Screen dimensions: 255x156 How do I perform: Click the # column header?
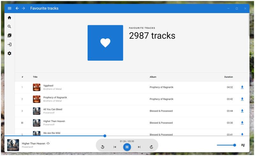click(22, 77)
